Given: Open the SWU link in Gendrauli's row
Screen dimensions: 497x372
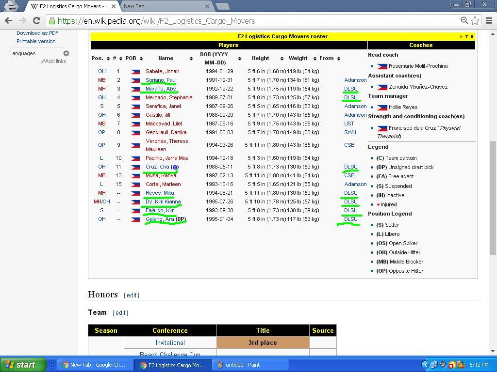Looking at the screenshot, I should pyautogui.click(x=350, y=132).
